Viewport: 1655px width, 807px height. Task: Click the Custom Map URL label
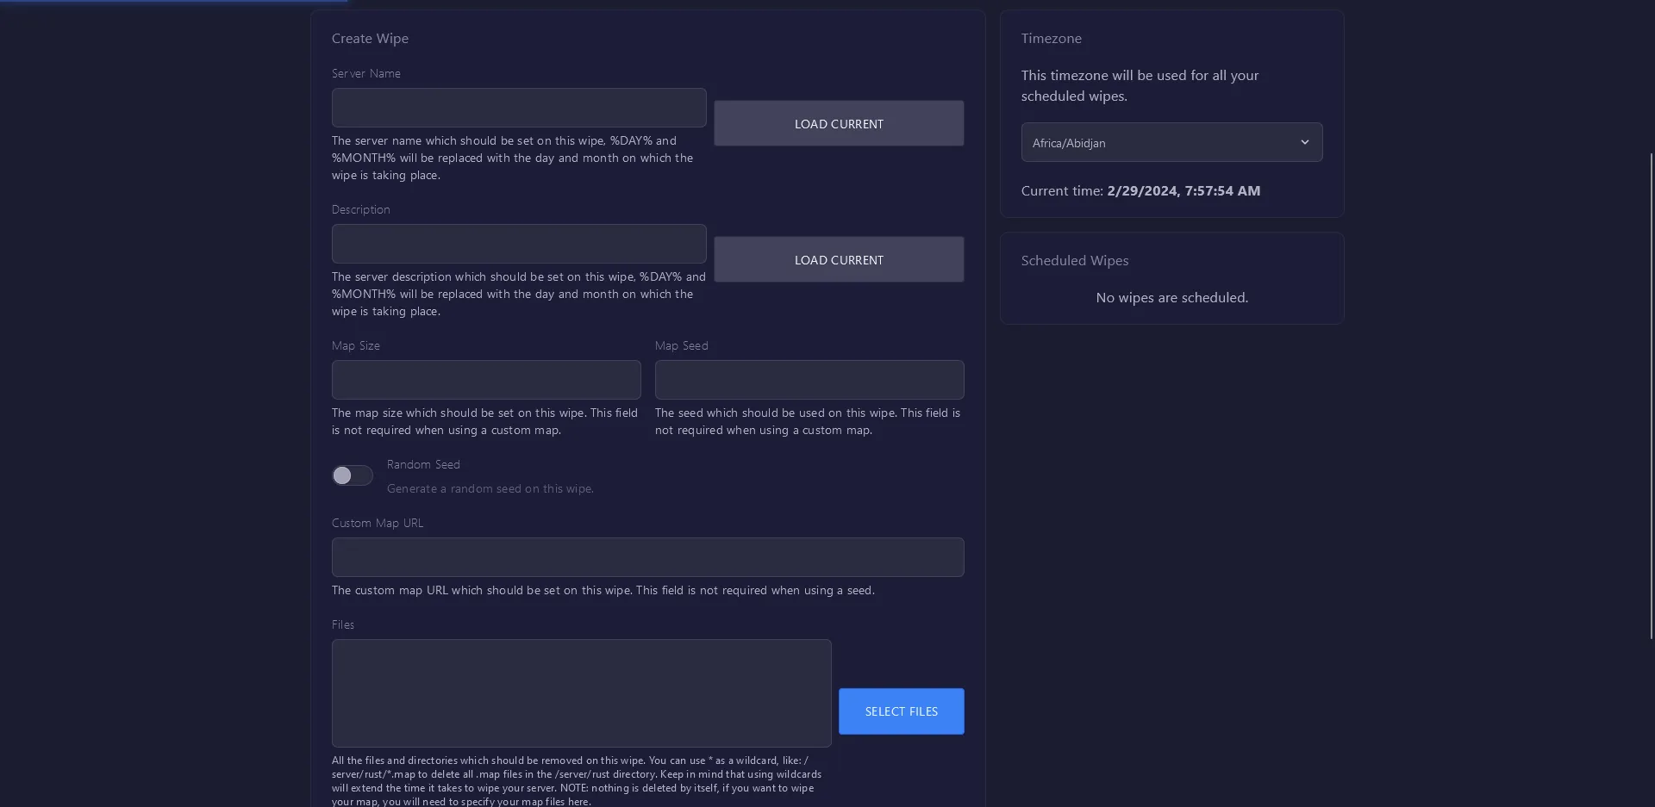[377, 523]
